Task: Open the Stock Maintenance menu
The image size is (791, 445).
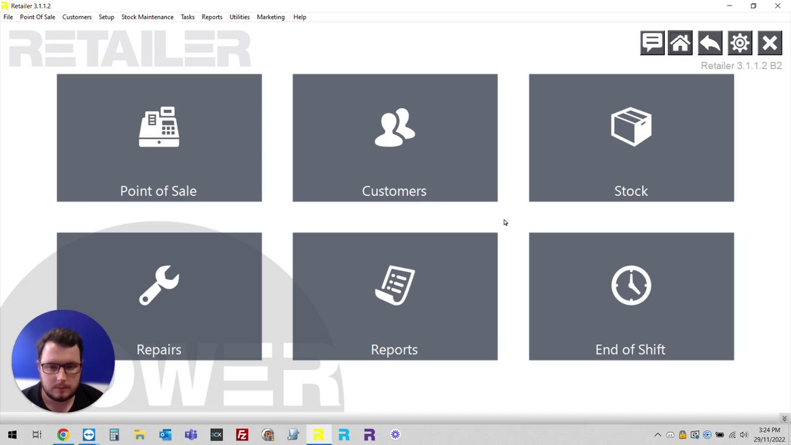Action: tap(147, 17)
